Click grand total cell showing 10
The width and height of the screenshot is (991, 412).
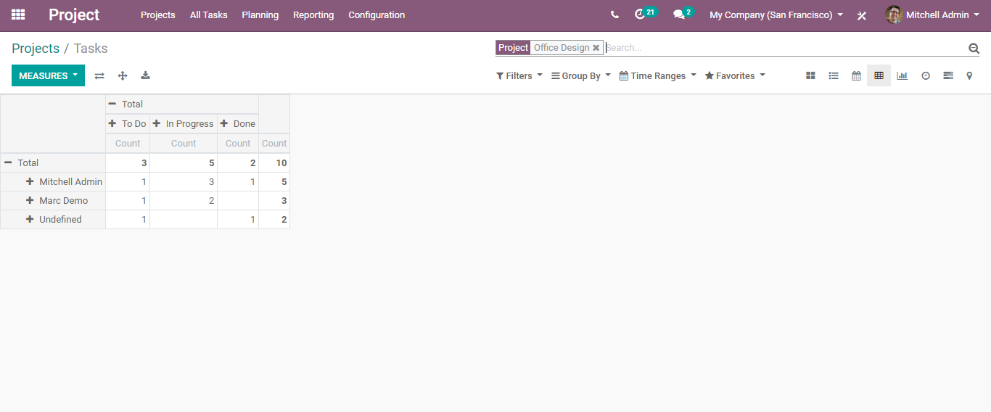(274, 162)
